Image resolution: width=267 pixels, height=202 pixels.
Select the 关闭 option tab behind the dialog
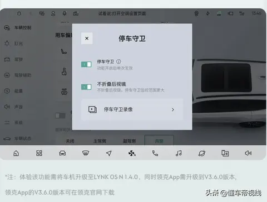tap(70, 141)
